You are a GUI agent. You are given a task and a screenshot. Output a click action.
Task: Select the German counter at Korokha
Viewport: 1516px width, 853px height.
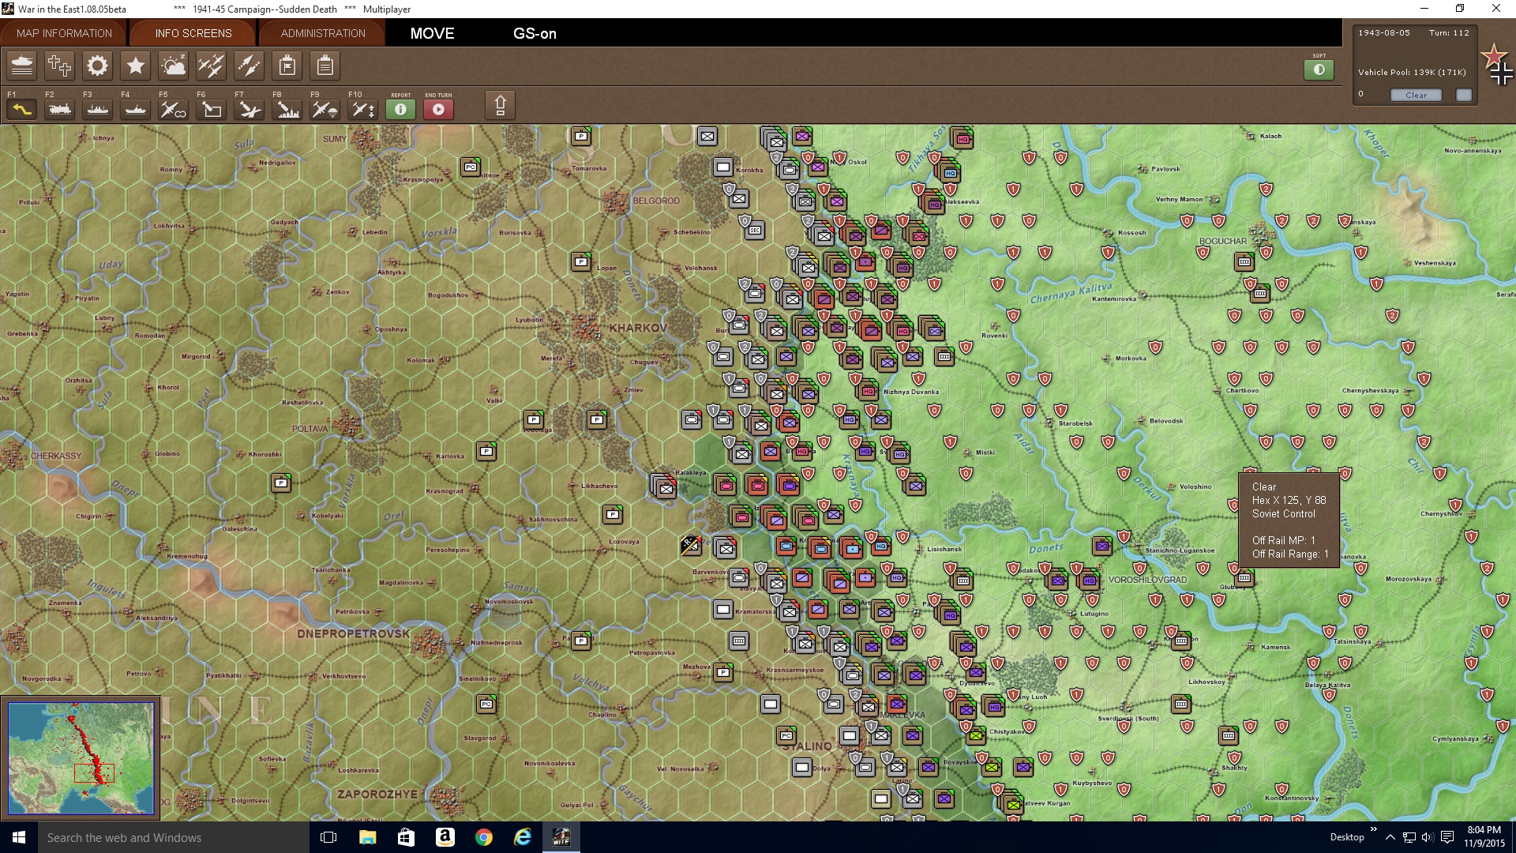pyautogui.click(x=723, y=167)
